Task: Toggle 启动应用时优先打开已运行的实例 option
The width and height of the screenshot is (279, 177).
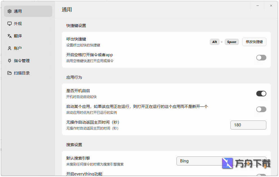Action: point(261,109)
